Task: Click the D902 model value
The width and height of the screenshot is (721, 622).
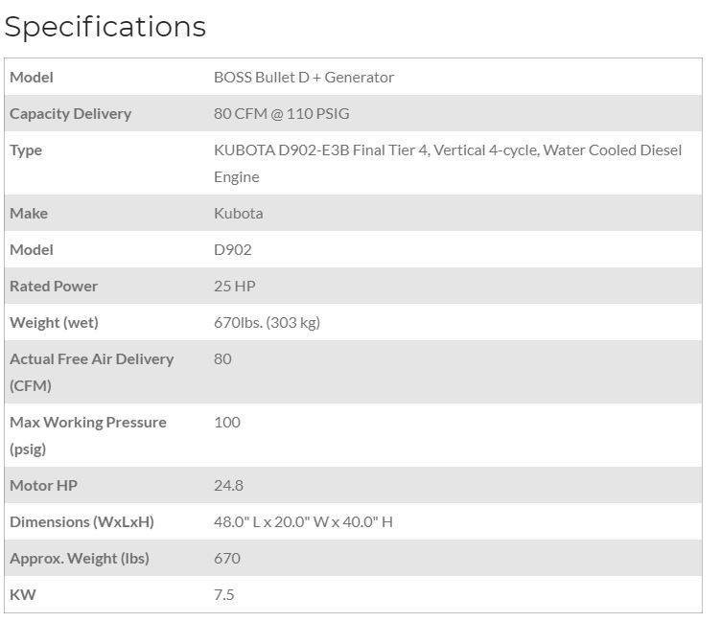Action: click(231, 249)
